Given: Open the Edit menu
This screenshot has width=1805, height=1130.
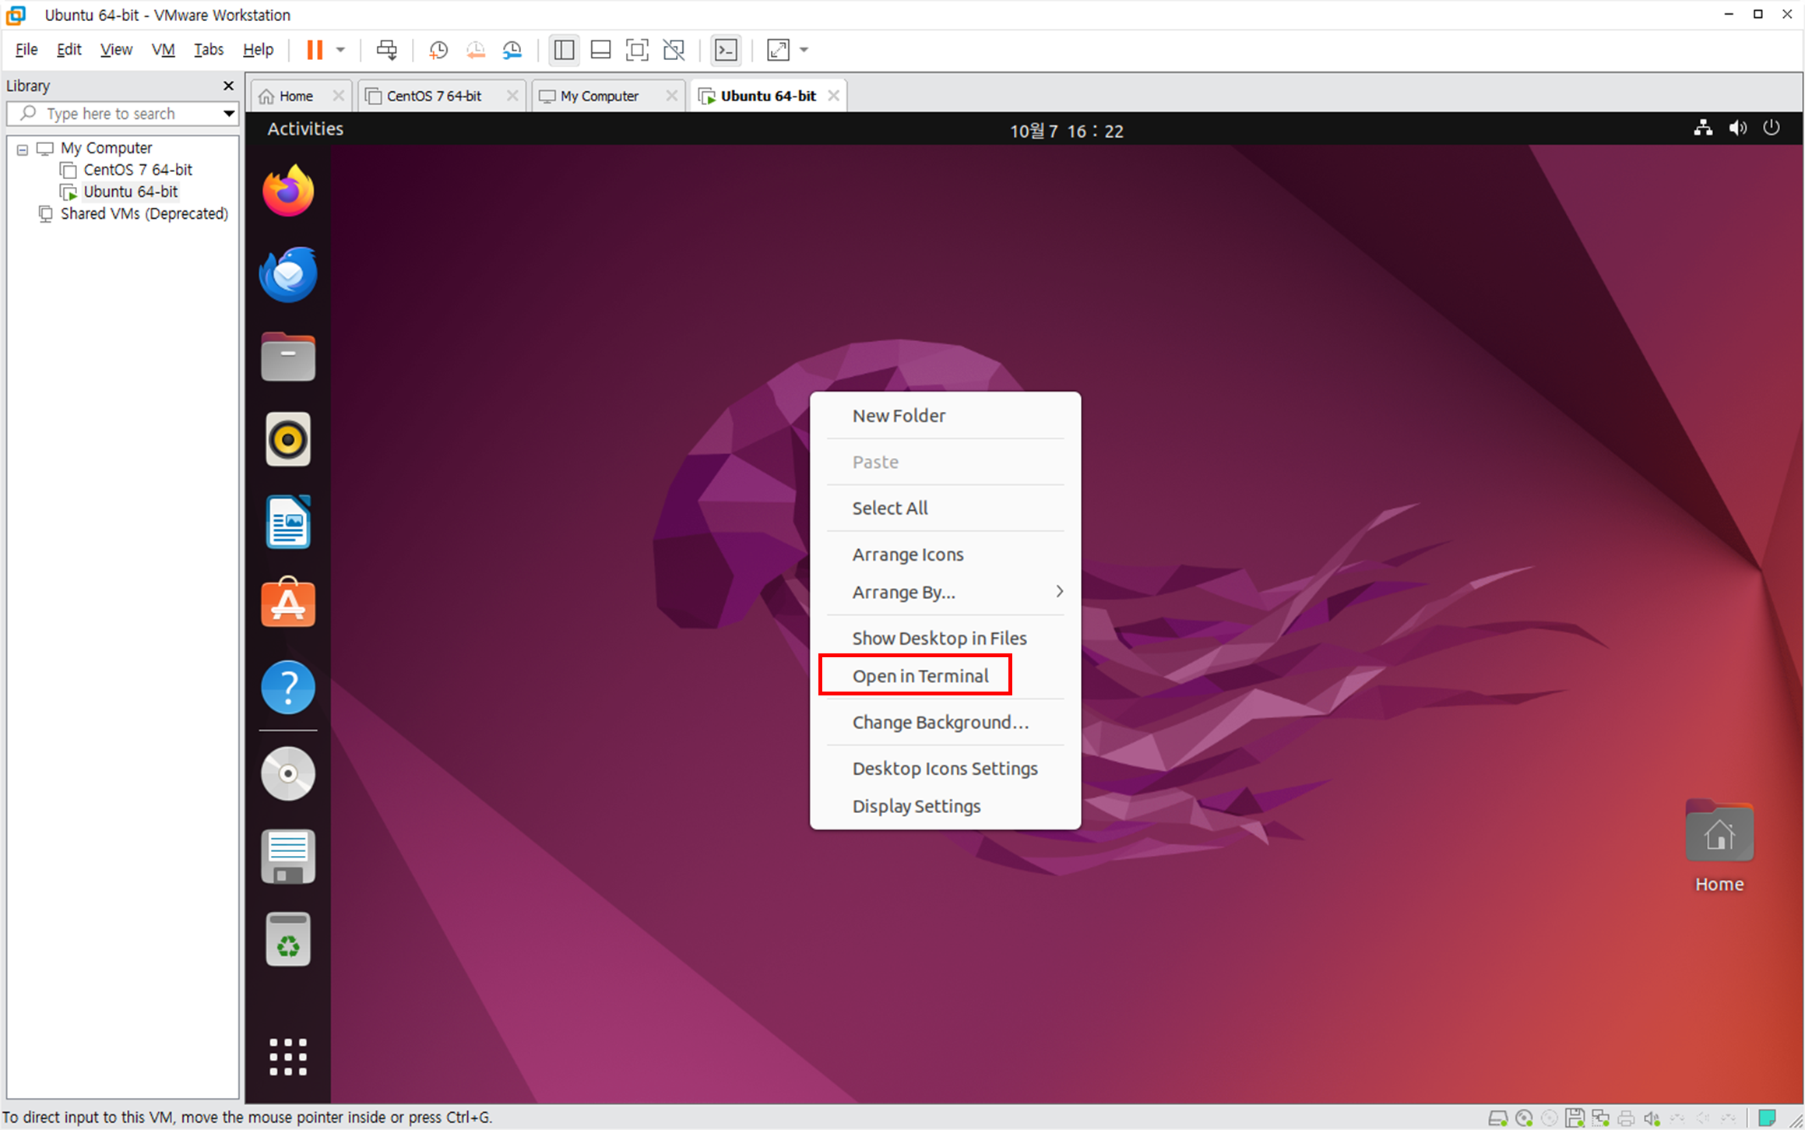Looking at the screenshot, I should point(69,50).
